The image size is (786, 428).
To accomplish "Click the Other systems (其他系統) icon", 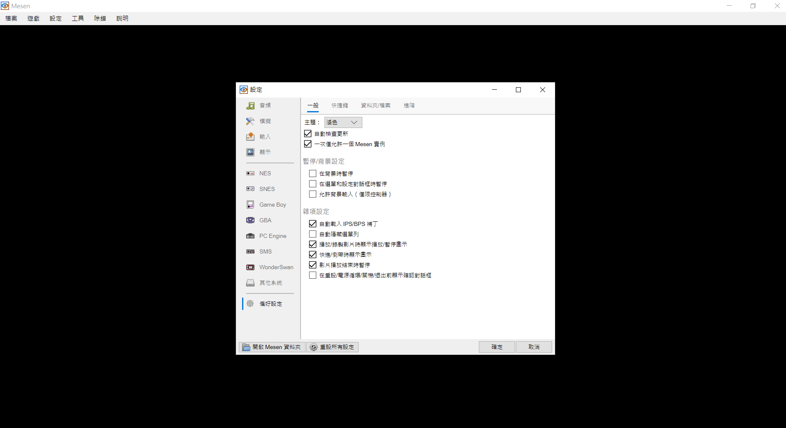I will coord(250,283).
